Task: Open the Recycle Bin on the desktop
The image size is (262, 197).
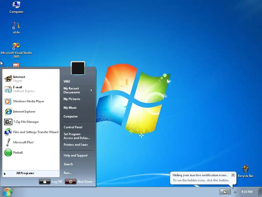Action: [245, 171]
